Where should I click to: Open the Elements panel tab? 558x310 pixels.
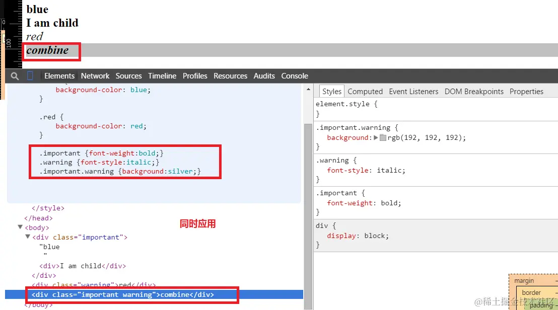click(59, 75)
